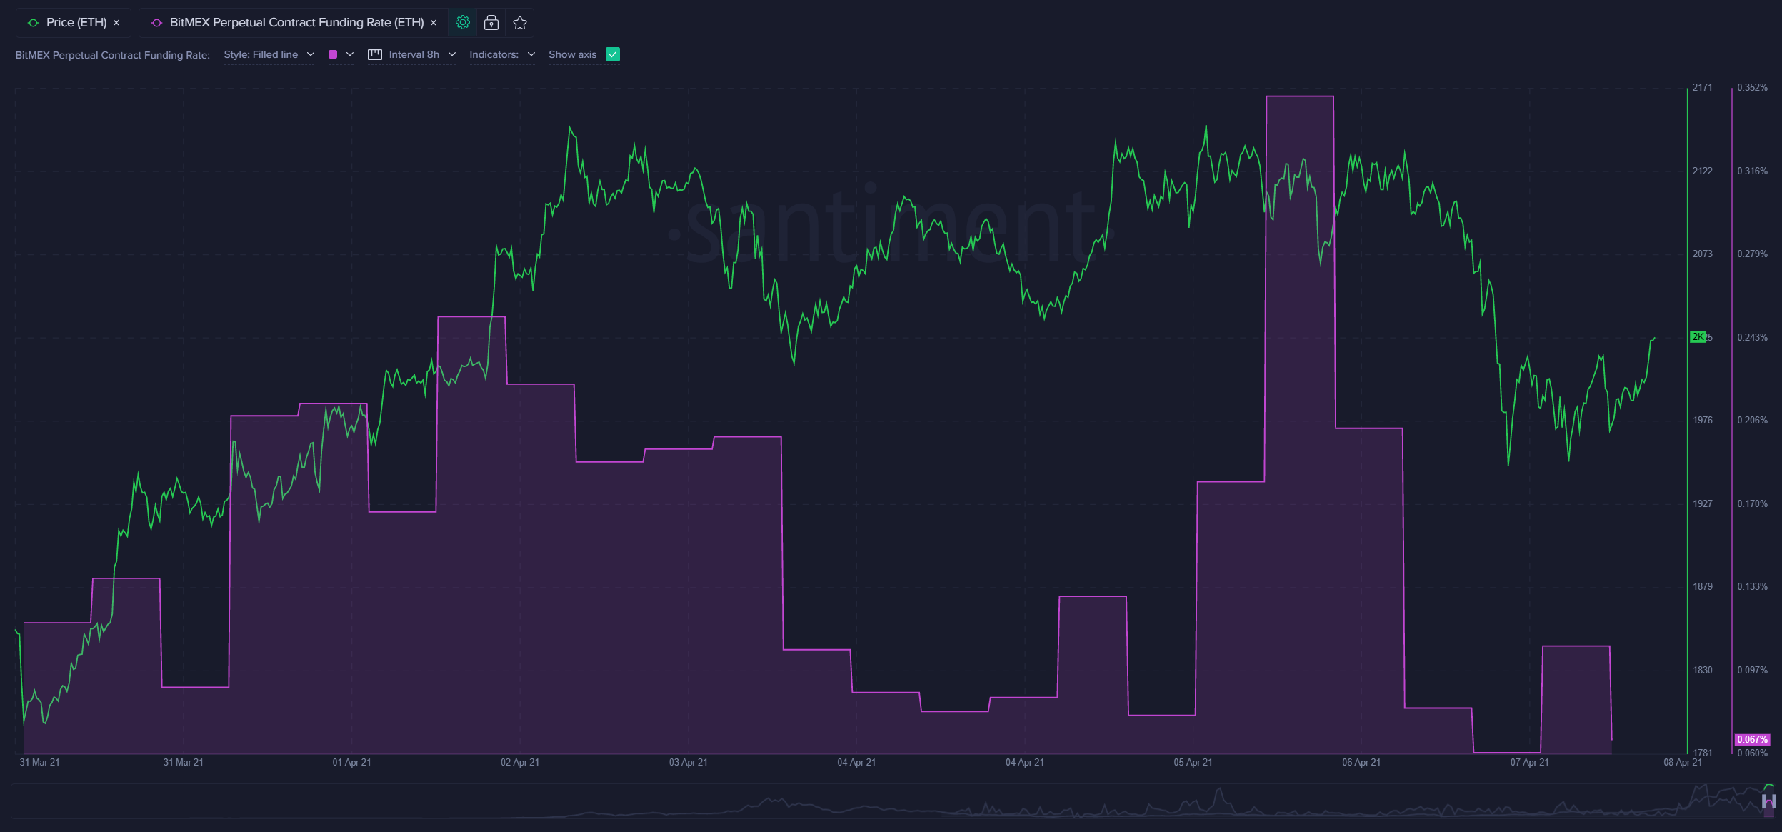Click the interval ruler icon
The width and height of the screenshot is (1782, 832).
point(374,54)
